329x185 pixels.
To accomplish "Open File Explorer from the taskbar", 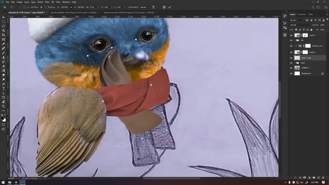I will pos(10,182).
